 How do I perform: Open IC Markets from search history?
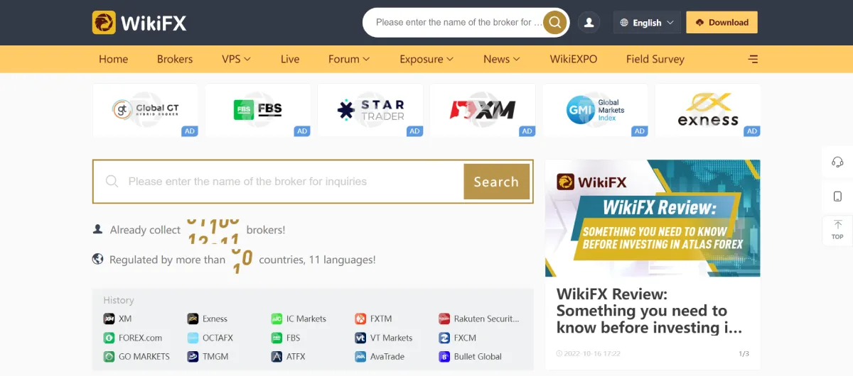[x=299, y=319]
